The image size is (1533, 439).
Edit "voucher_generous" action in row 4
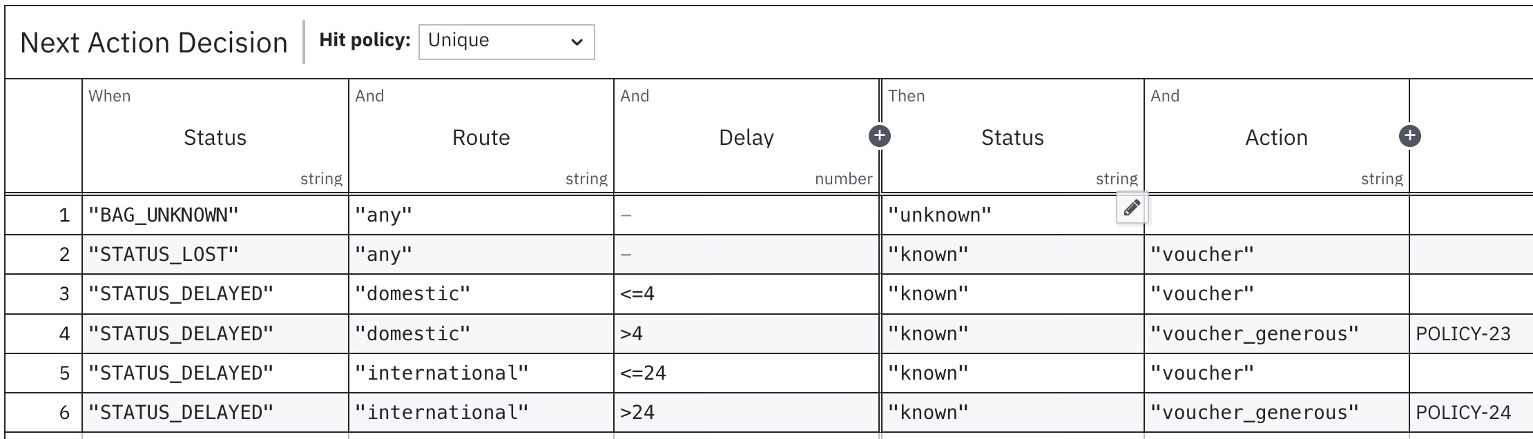coord(1277,334)
